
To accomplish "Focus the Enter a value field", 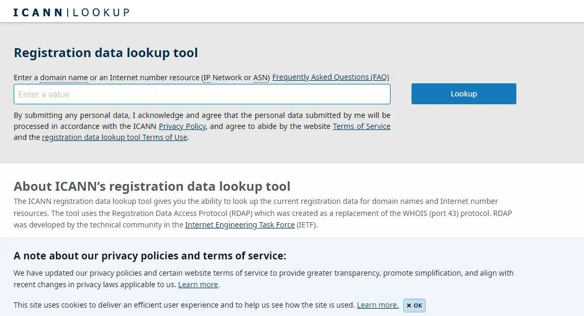I will pos(202,94).
